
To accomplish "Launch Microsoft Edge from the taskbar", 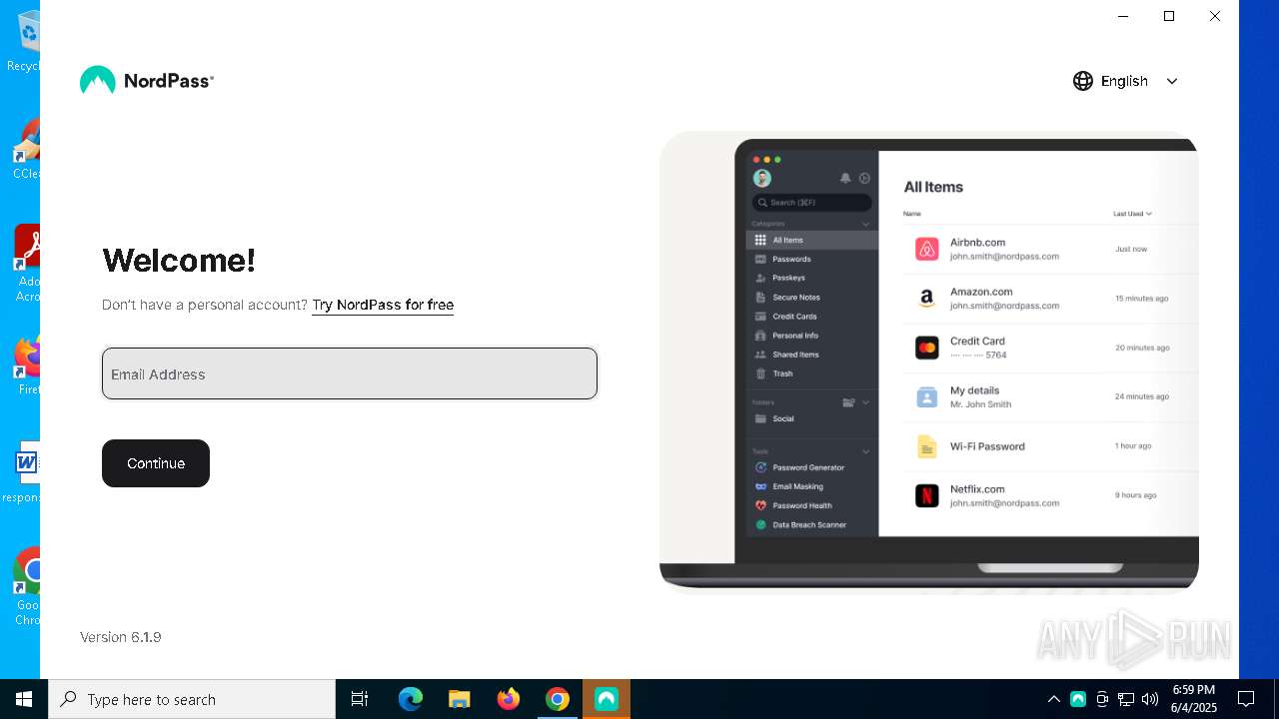I will tap(411, 699).
